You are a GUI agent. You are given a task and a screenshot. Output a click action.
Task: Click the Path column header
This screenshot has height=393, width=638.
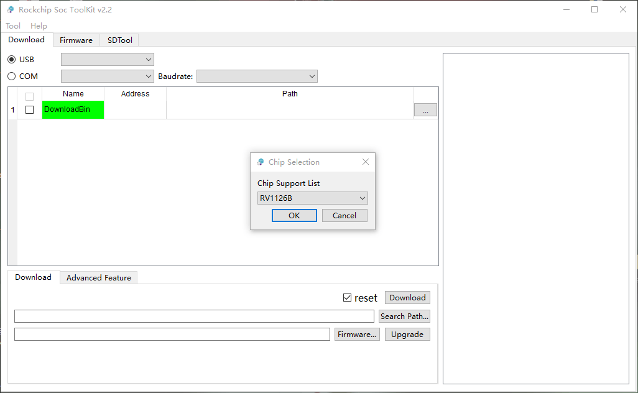[x=290, y=94]
